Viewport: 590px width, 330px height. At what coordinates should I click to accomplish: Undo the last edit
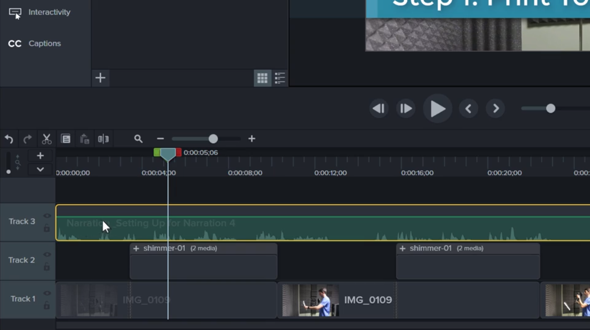[x=9, y=139]
